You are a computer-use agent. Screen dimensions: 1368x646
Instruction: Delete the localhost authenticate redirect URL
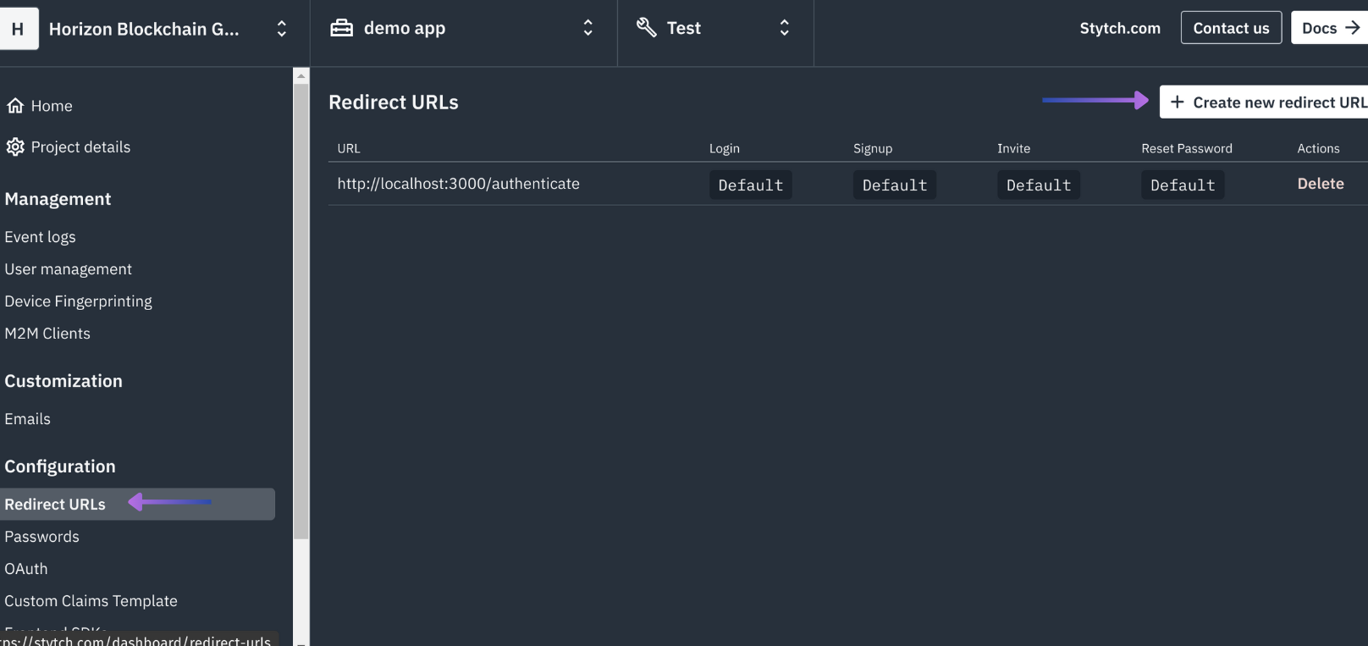pos(1320,184)
